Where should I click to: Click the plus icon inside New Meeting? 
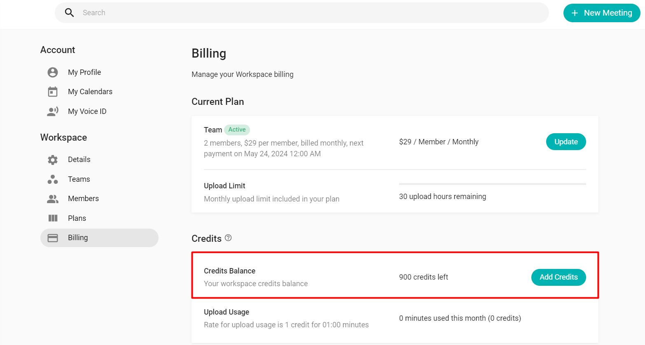tap(575, 13)
